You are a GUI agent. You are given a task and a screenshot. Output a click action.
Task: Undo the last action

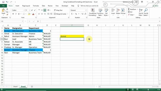tap(7, 2)
